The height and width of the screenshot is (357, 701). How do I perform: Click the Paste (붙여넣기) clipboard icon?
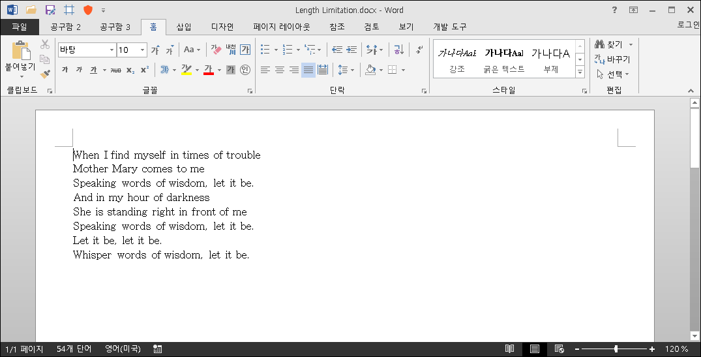pos(20,50)
